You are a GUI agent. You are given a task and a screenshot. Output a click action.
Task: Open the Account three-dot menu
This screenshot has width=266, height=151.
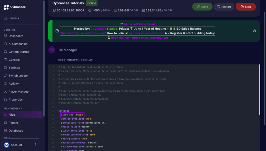tap(35, 145)
